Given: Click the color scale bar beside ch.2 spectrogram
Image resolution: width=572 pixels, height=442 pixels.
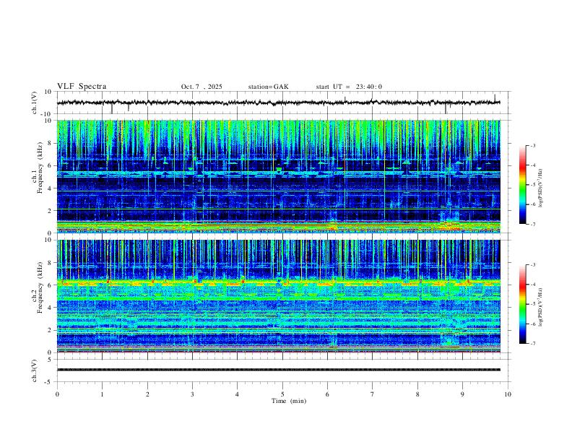Looking at the screenshot, I should click(x=523, y=304).
